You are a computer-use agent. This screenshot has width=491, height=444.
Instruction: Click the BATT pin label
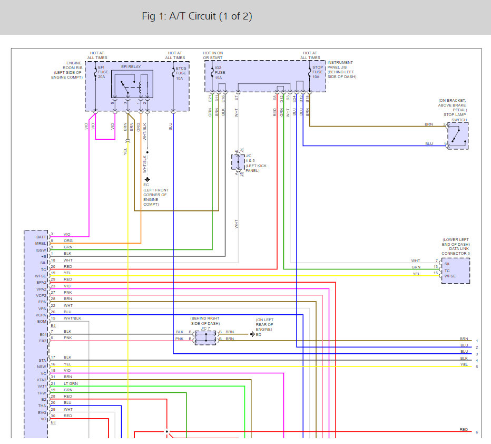click(x=41, y=237)
